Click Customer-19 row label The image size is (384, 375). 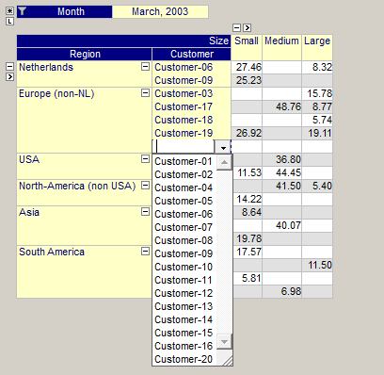tap(184, 133)
